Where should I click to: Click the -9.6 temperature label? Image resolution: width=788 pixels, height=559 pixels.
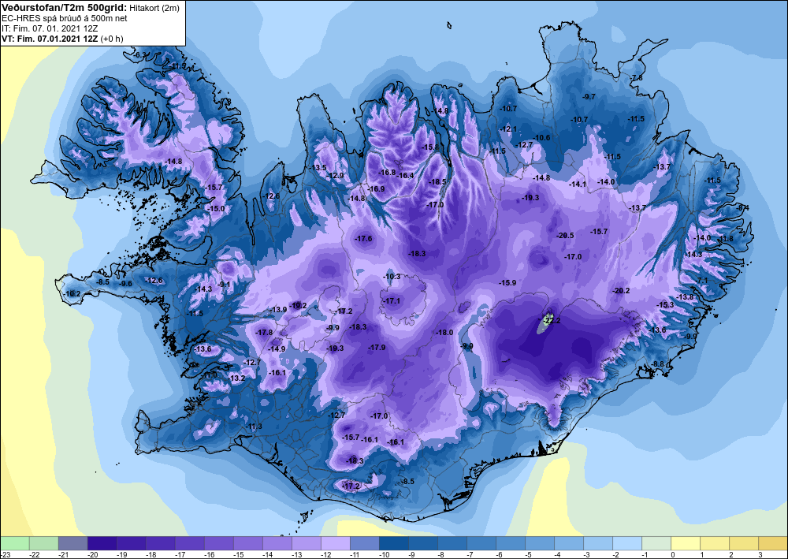click(x=125, y=284)
